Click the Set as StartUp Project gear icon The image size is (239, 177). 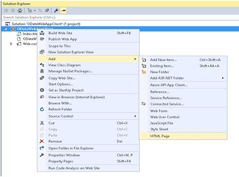(42, 90)
